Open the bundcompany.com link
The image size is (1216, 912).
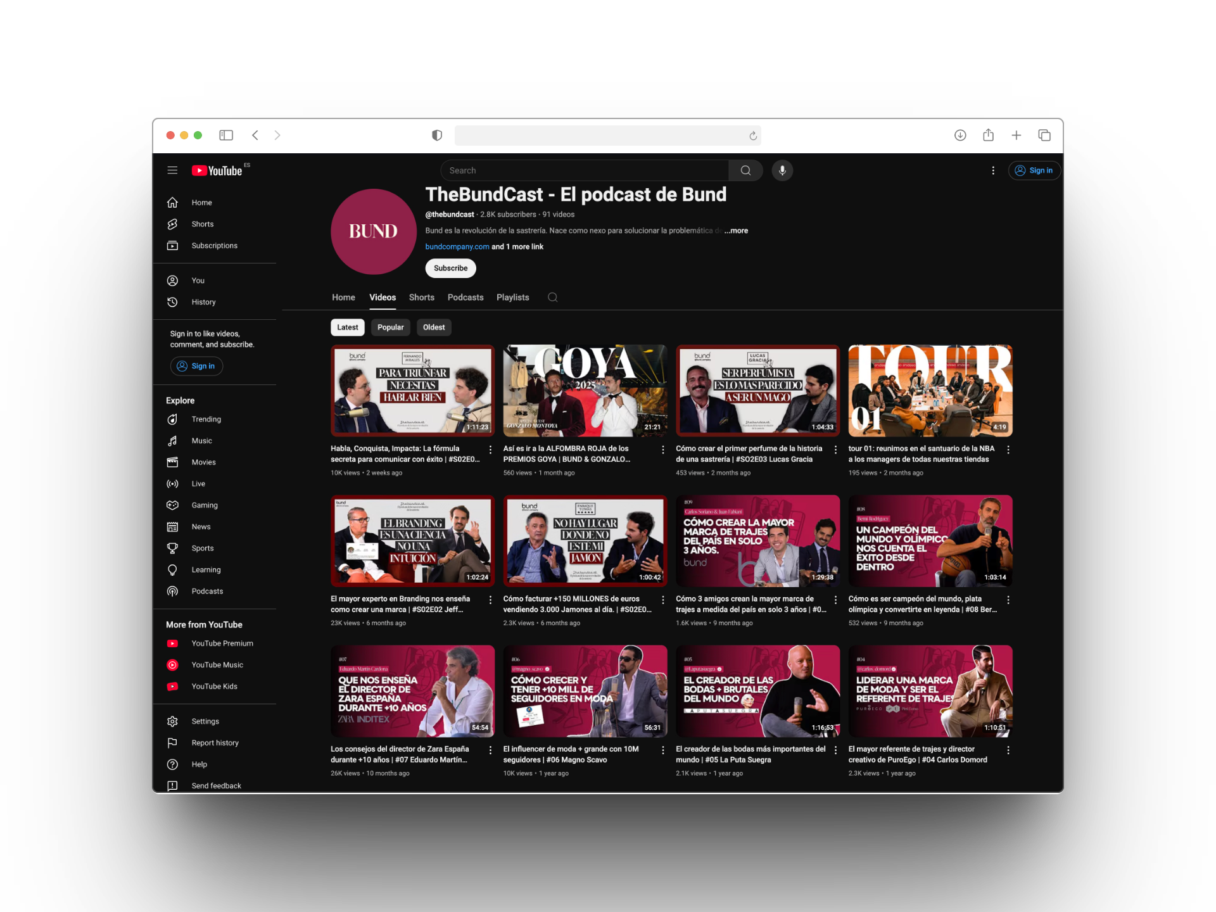click(457, 247)
